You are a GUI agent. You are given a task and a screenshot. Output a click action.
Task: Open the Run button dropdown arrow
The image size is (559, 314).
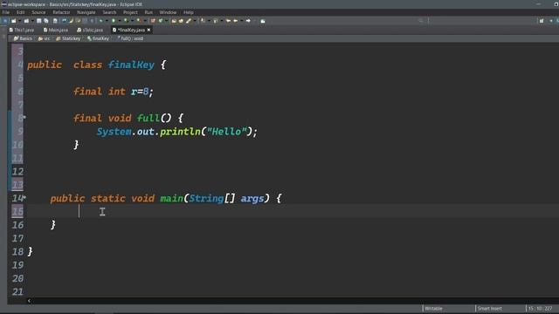pyautogui.click(x=120, y=21)
